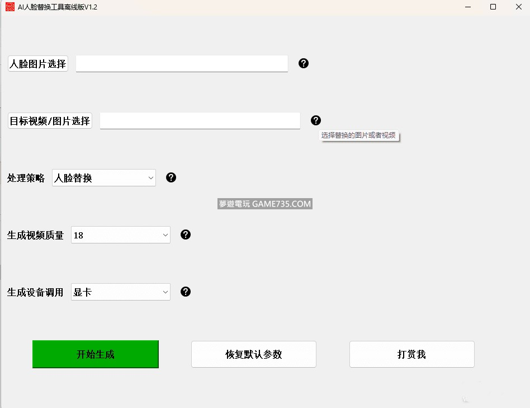Click the 处理策略 label text
This screenshot has width=530, height=408.
coord(26,178)
